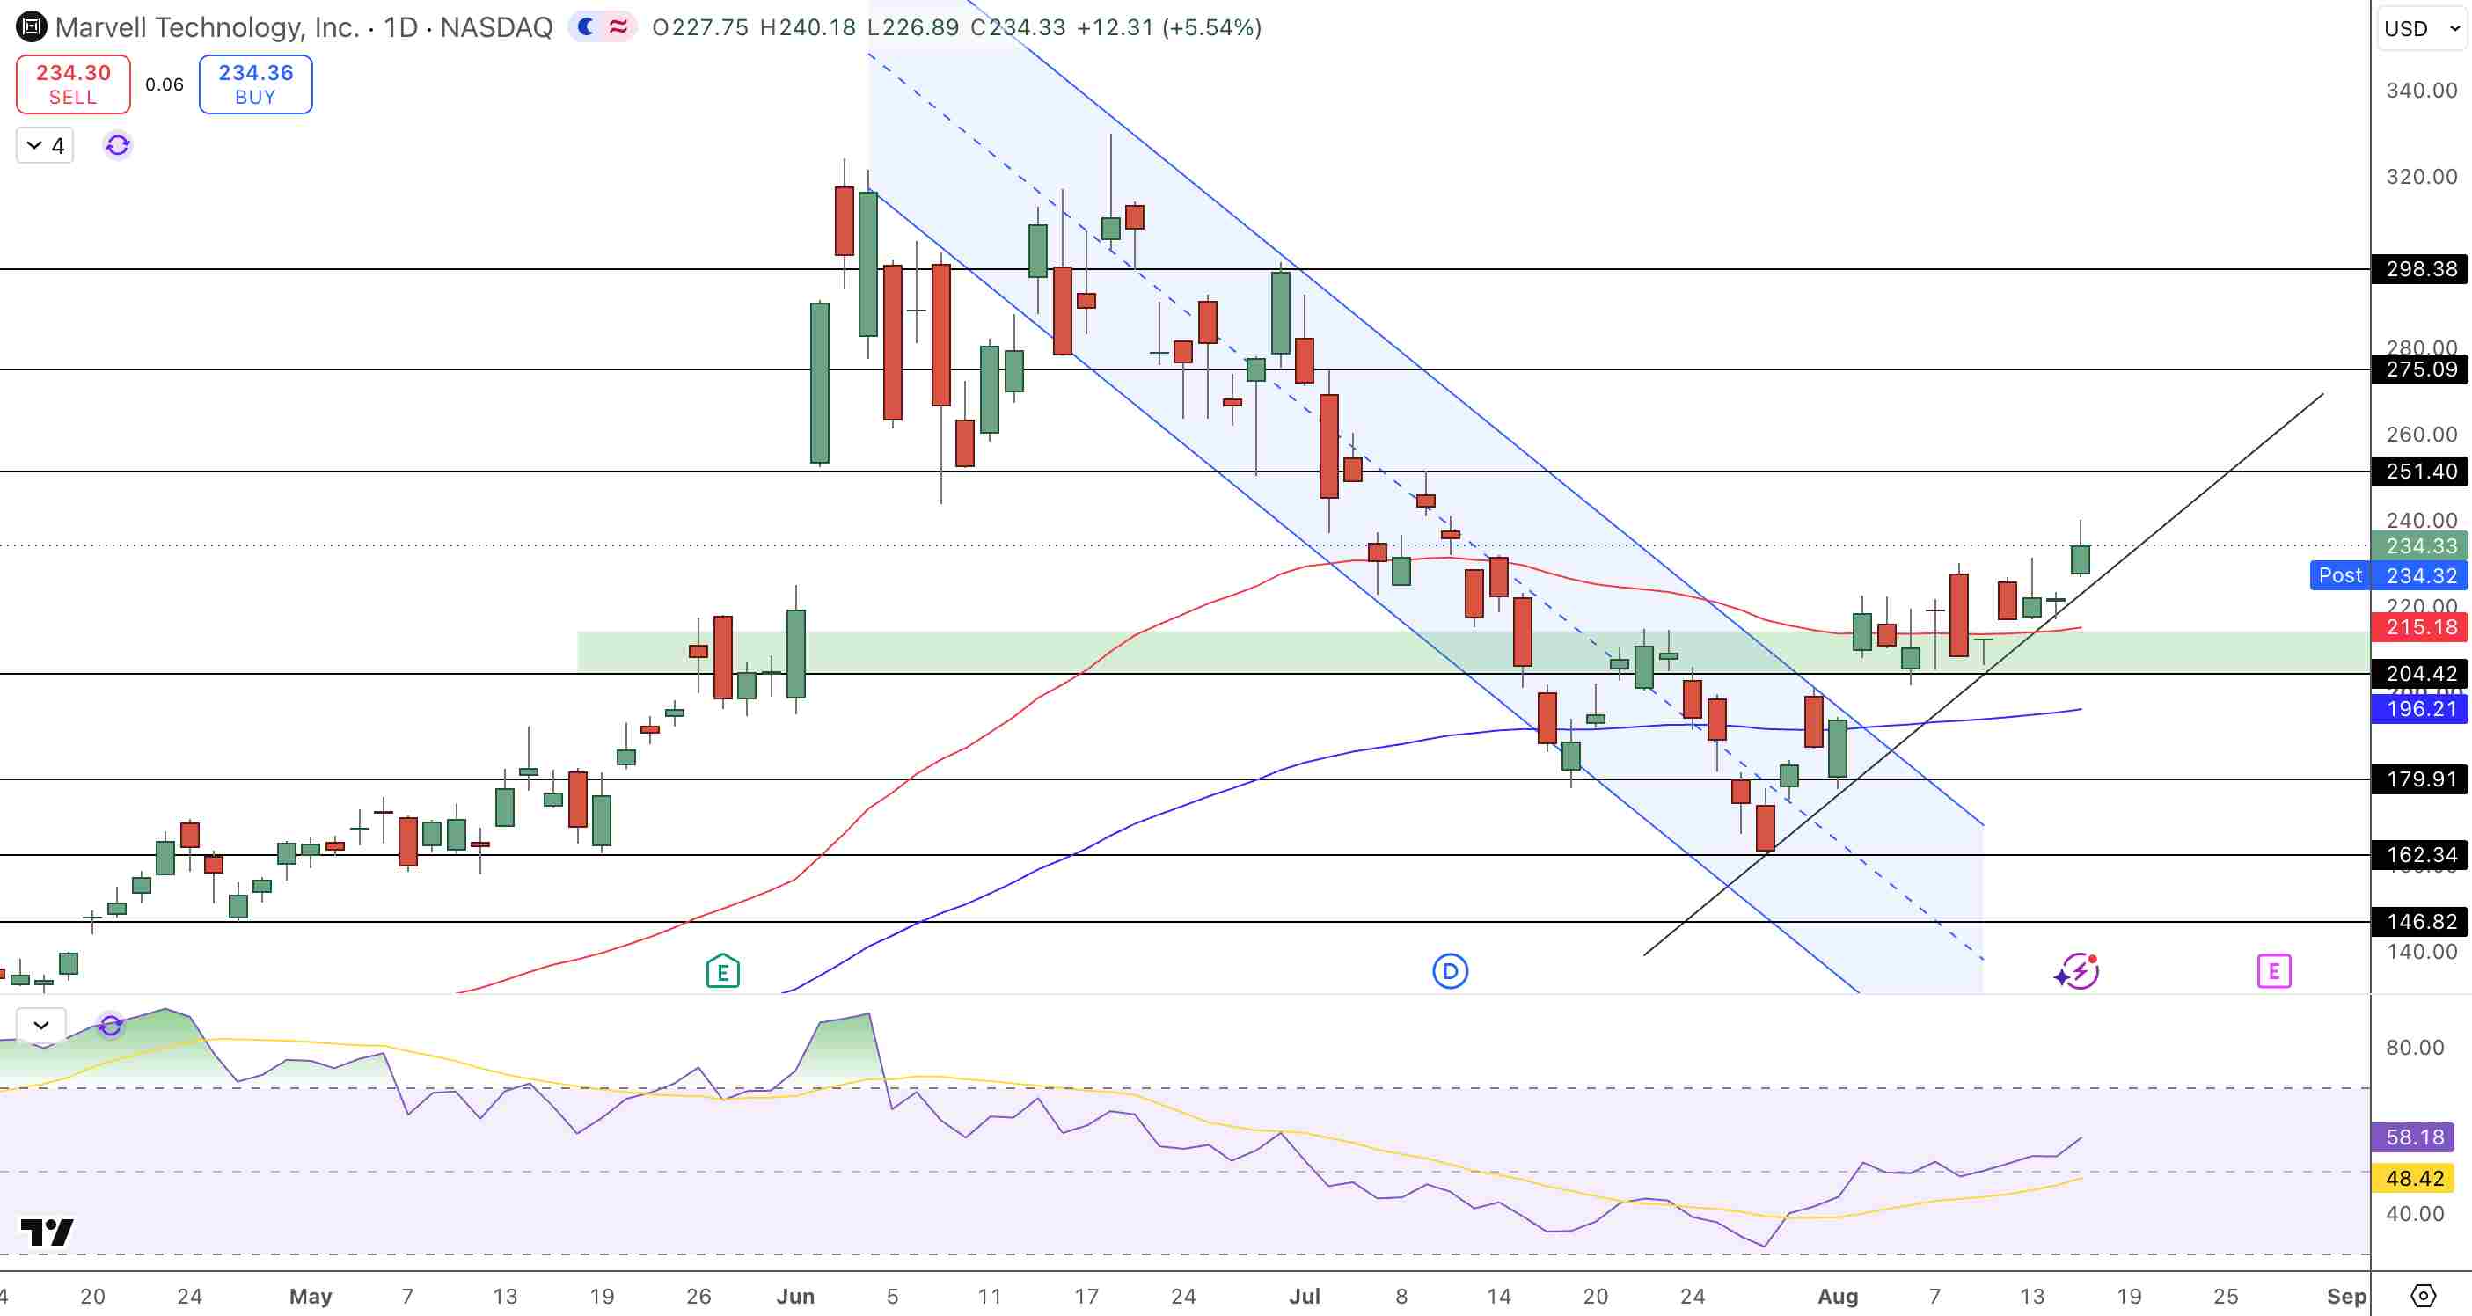Click the Jun label on the time axis

pyautogui.click(x=795, y=1297)
